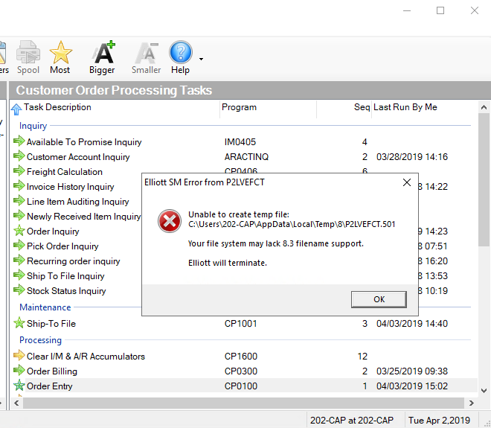Select the Ship To File Inquiry task
491x428 pixels.
pyautogui.click(x=65, y=276)
